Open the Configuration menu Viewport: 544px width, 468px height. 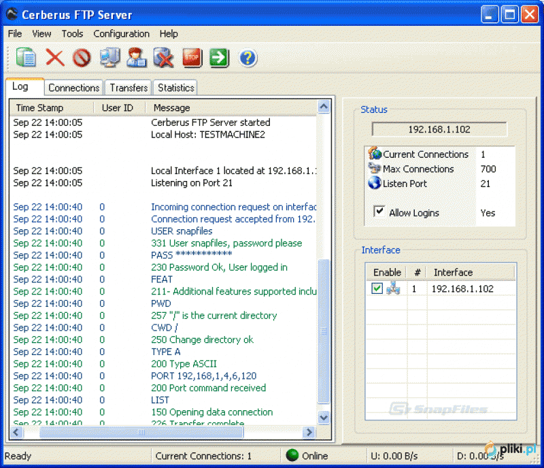coord(121,34)
